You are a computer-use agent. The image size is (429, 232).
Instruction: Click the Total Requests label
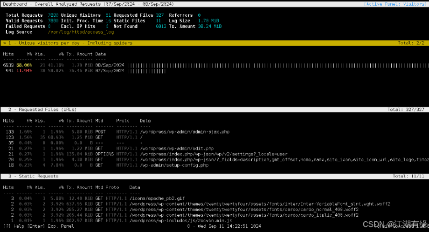(x=24, y=15)
